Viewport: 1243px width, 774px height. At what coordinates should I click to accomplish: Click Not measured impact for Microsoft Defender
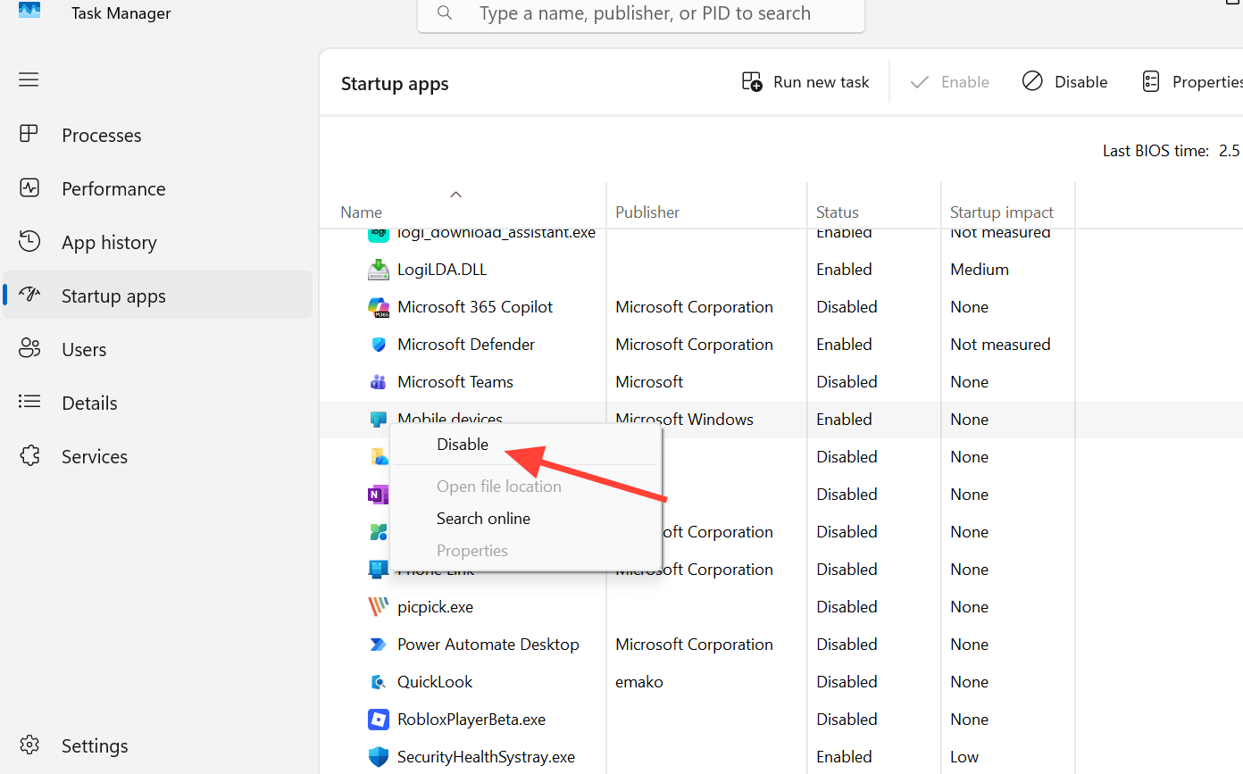(x=1000, y=345)
